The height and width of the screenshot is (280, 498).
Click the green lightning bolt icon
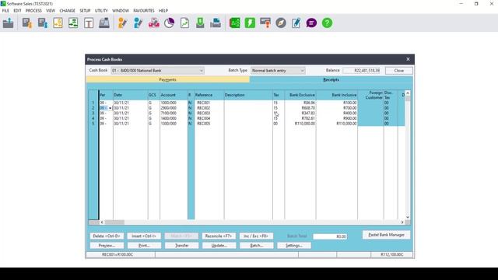point(250,23)
